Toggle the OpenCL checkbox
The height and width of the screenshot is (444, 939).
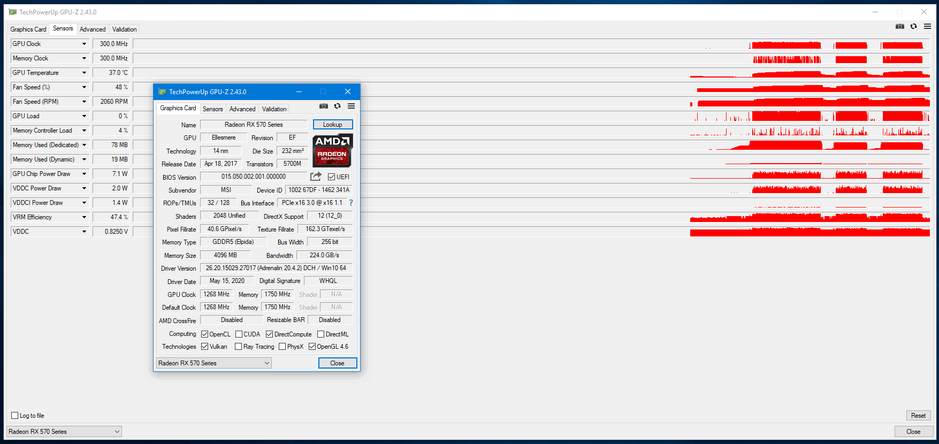click(x=204, y=334)
